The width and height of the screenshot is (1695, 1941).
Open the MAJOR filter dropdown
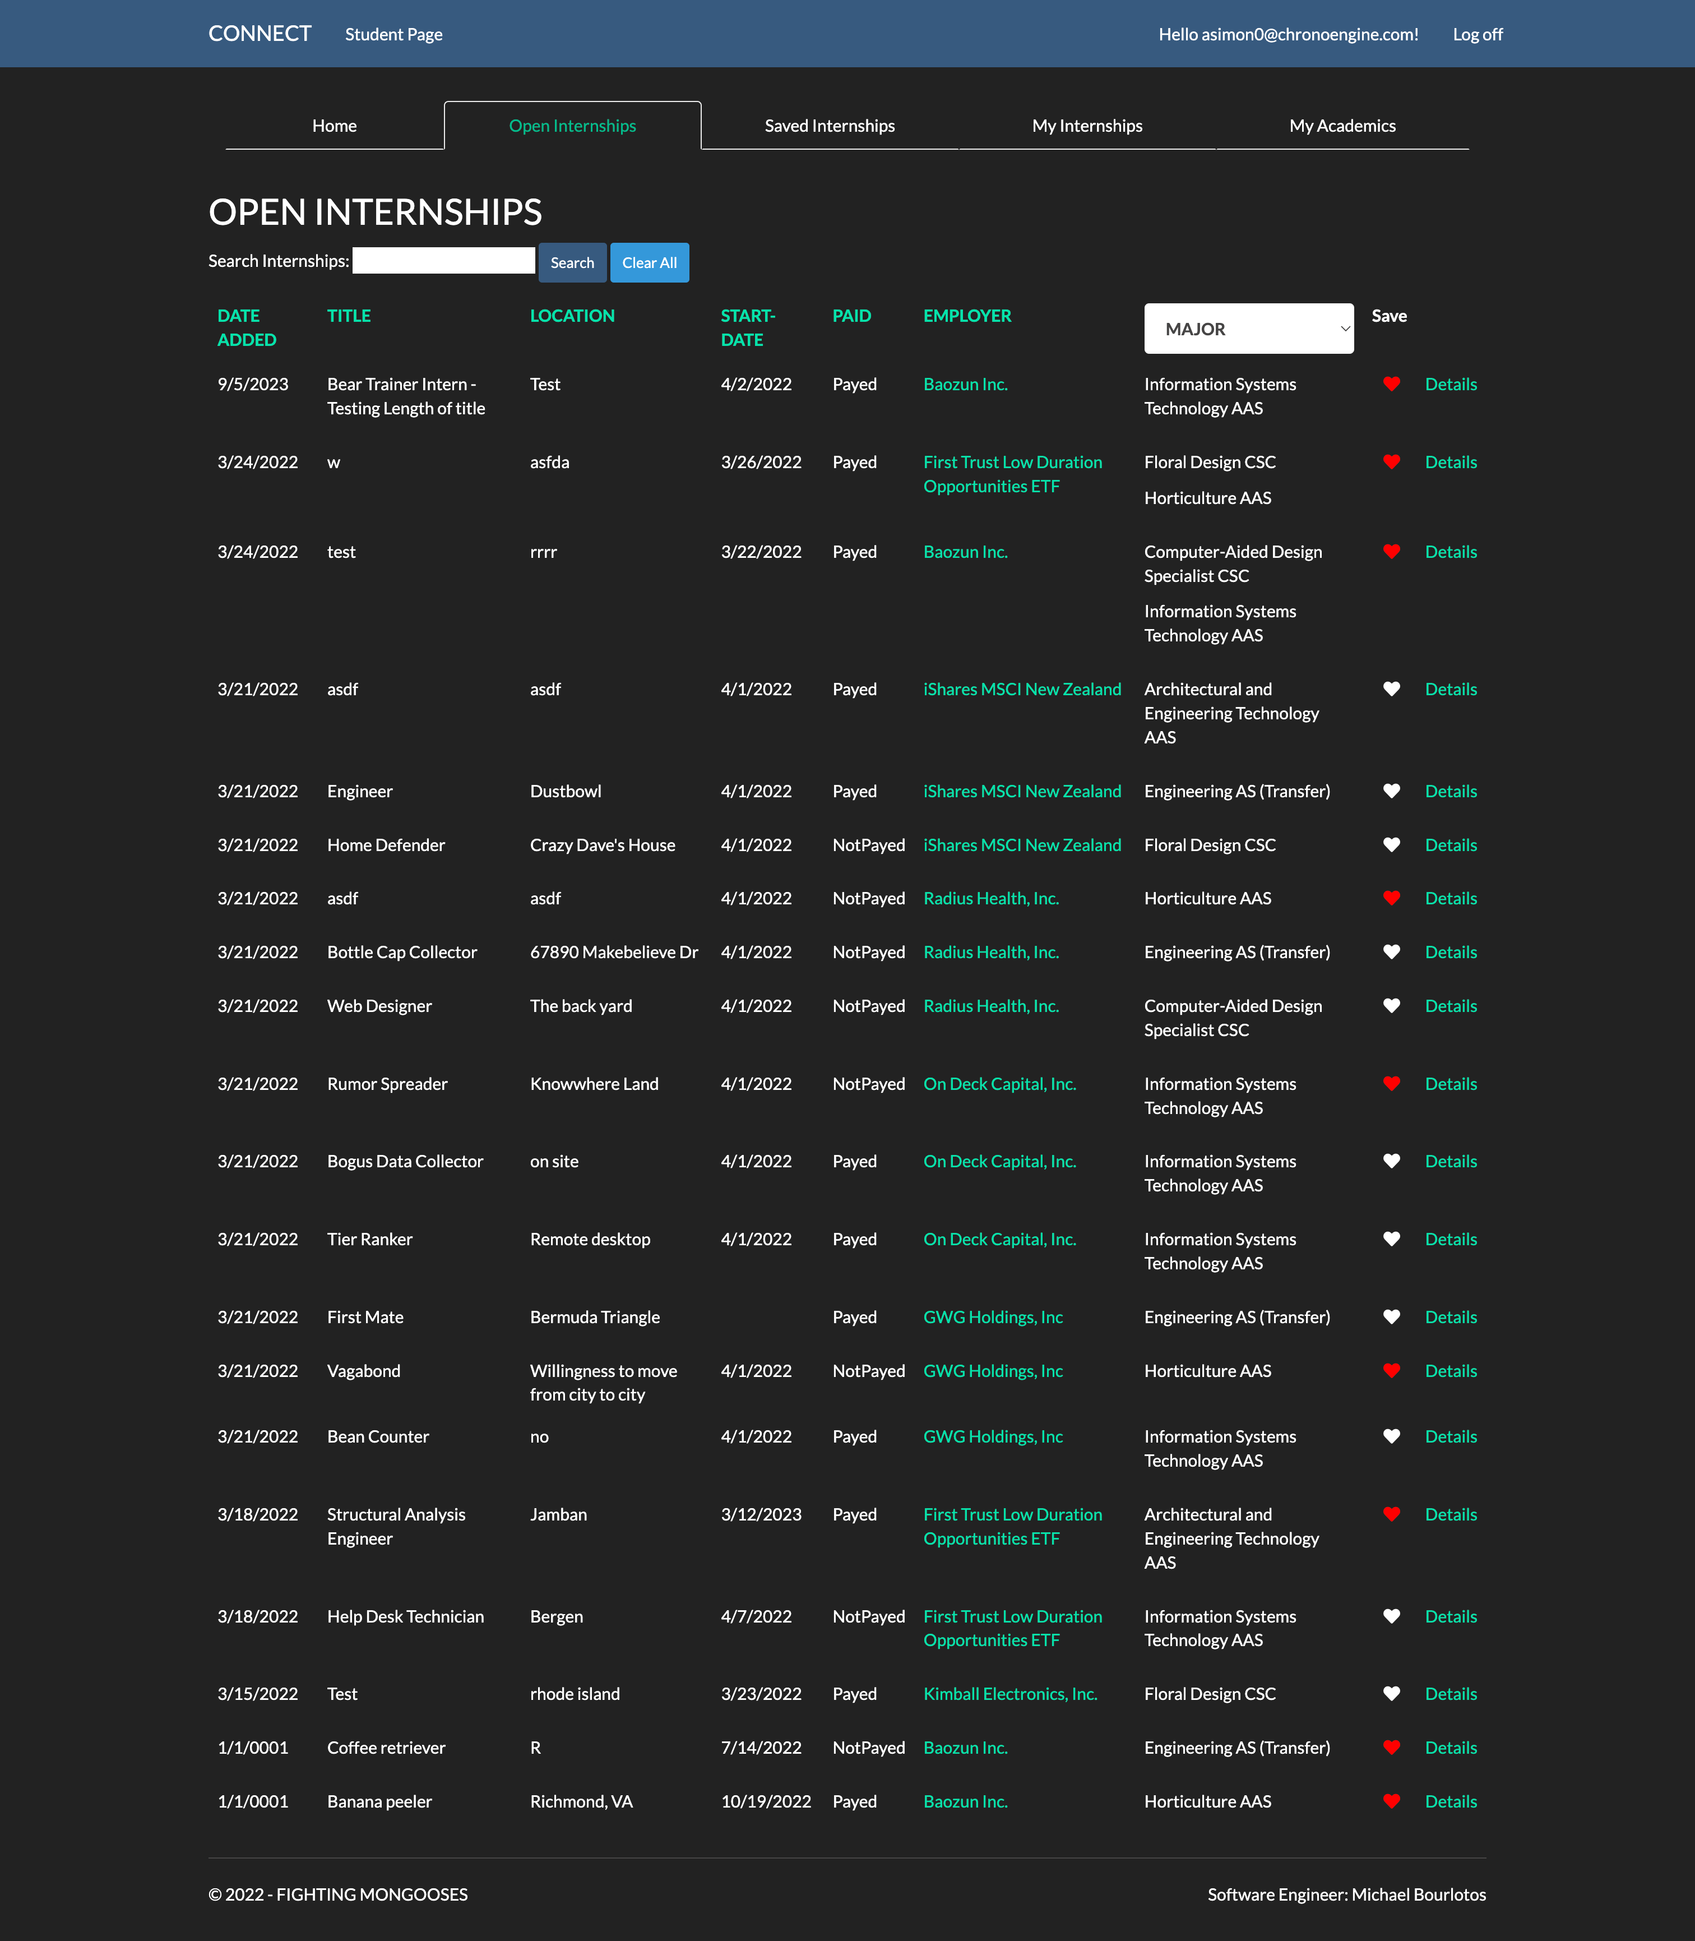pos(1248,328)
